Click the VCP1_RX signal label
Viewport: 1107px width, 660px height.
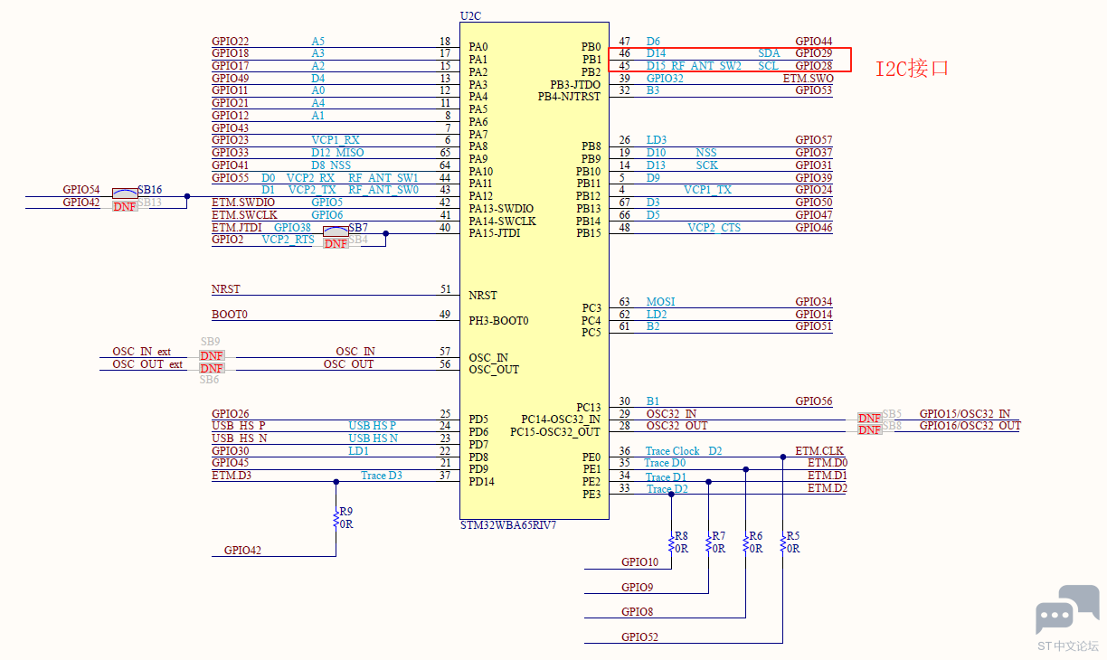tap(336, 140)
